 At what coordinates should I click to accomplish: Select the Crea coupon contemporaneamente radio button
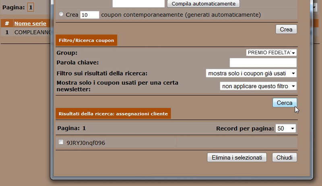pos(61,14)
